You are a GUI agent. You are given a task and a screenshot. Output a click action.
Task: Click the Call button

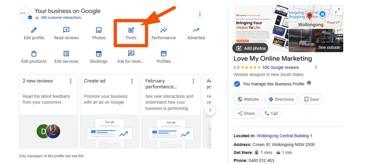pyautogui.click(x=271, y=113)
